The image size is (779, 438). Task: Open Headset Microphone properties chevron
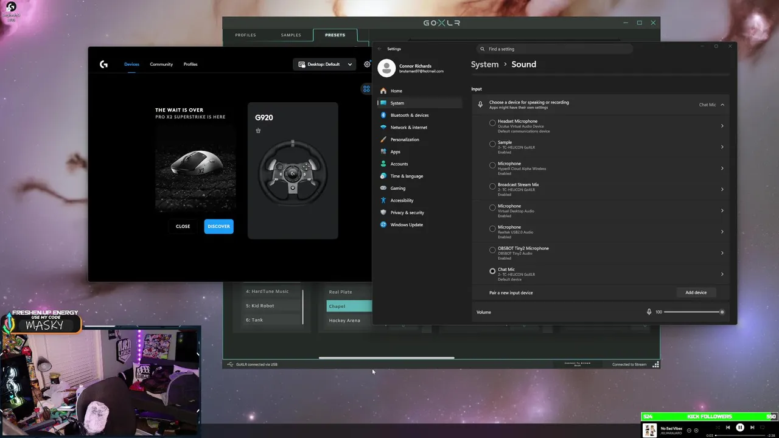pyautogui.click(x=722, y=126)
